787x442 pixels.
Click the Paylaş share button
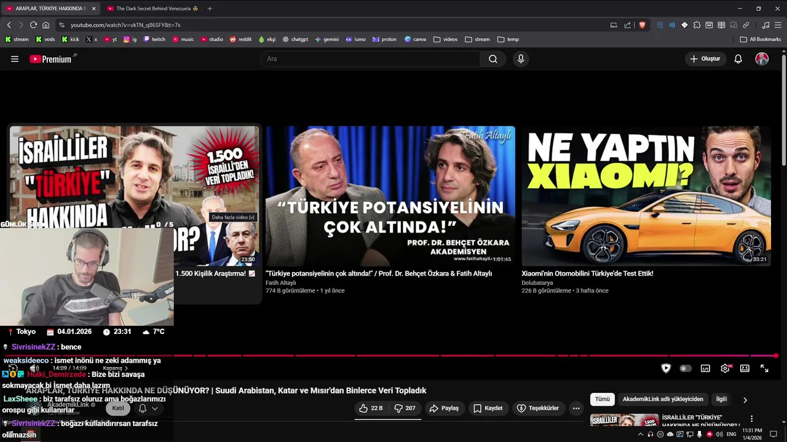tap(444, 408)
